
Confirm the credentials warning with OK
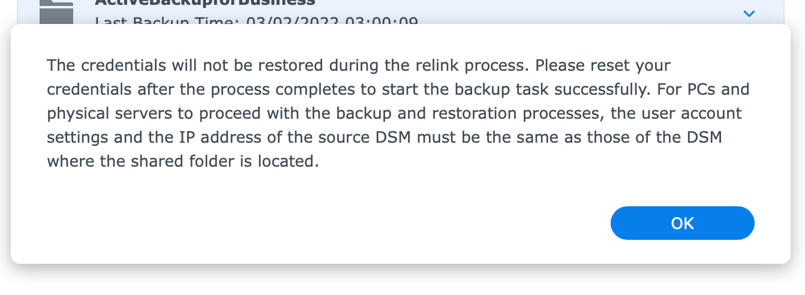[x=682, y=223]
